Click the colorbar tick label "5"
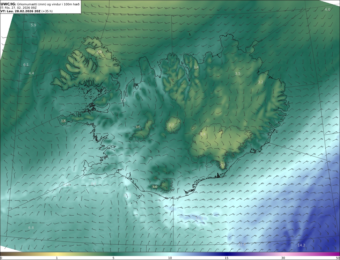340x260 pixels. tap(113, 258)
